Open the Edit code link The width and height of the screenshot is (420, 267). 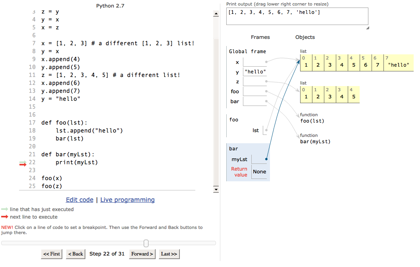tap(79, 200)
